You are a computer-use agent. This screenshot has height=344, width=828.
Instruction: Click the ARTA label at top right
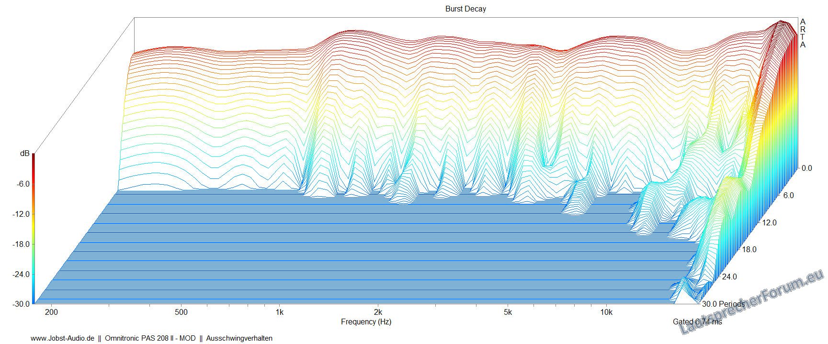pyautogui.click(x=803, y=33)
